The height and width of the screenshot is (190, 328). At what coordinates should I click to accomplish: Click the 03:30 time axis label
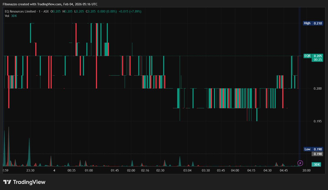coord(206,170)
